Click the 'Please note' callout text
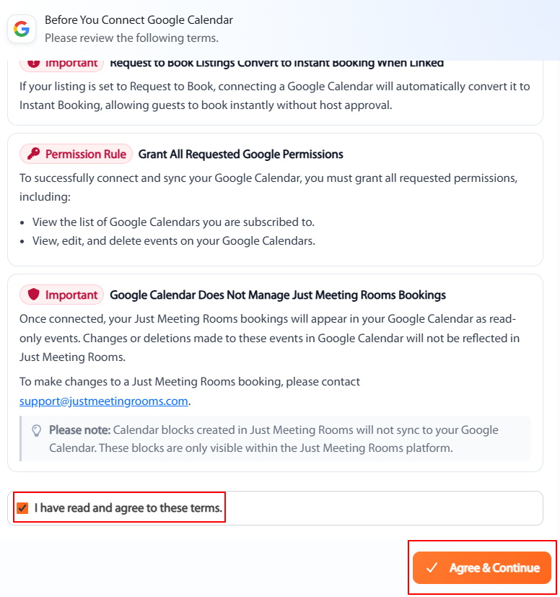This screenshot has height=597, width=560. pos(274,439)
